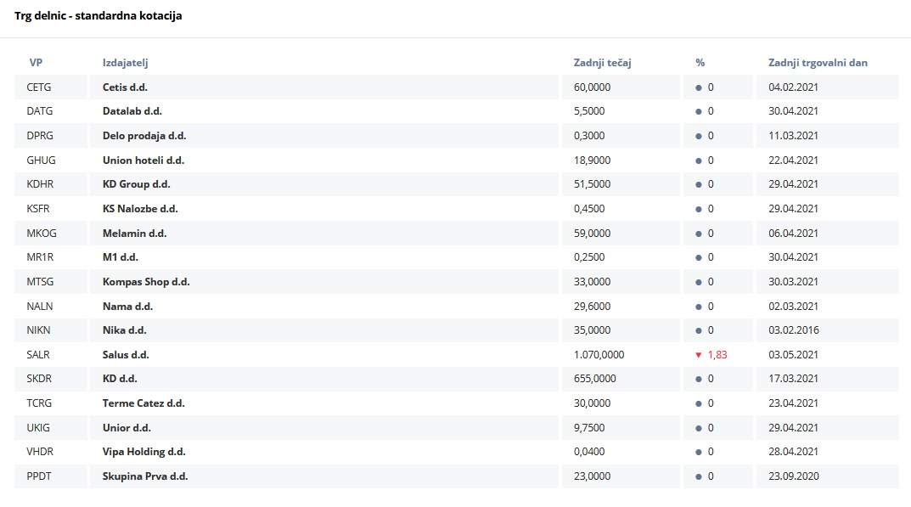Click the heading Trg delnic - standardna kotacija
911x507 pixels.
pyautogui.click(x=98, y=15)
